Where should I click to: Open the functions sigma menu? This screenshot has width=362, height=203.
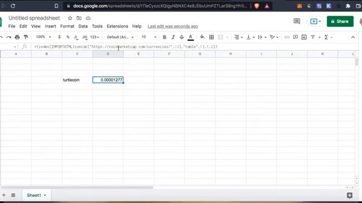tap(326, 37)
